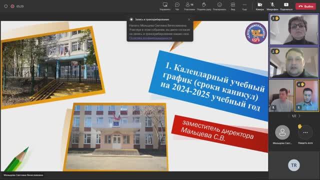Viewport: 320px width, 180px height.
Task: Select video of man in grey sweater
Action: tap(281, 95)
